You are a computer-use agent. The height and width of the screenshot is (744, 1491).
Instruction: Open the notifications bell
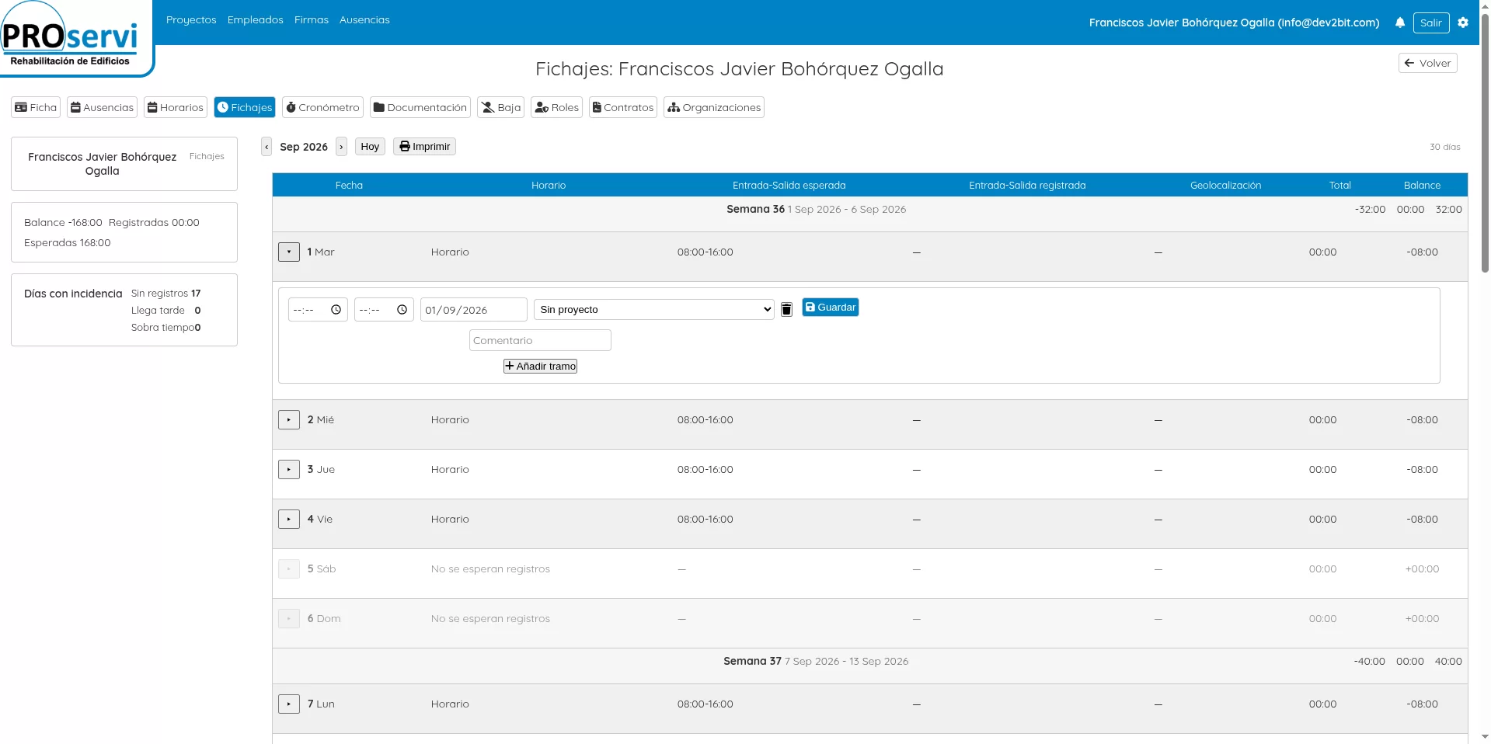[1399, 23]
